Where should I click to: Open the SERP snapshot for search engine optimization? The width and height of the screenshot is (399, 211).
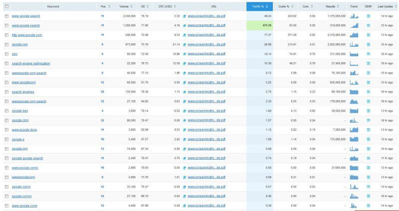pyautogui.click(x=368, y=64)
